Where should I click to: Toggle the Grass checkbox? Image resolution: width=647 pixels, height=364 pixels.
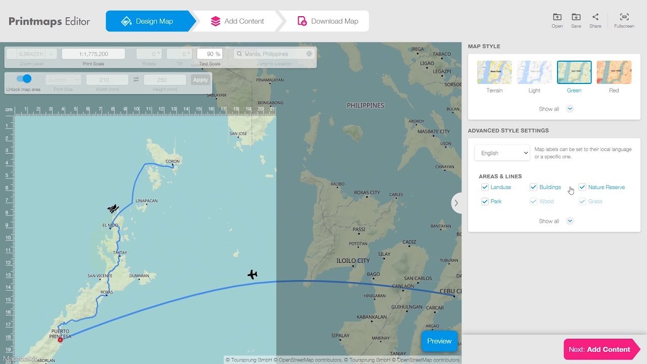(582, 201)
